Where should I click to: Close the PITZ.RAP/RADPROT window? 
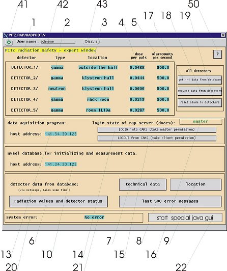(x=223, y=35)
